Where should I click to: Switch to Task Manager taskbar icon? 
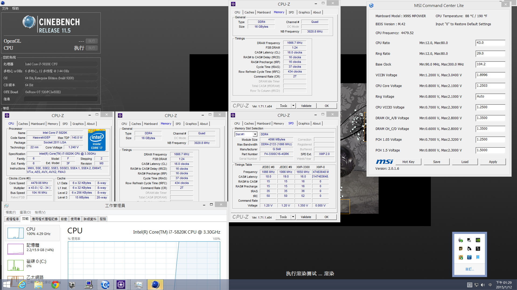[x=138, y=285]
